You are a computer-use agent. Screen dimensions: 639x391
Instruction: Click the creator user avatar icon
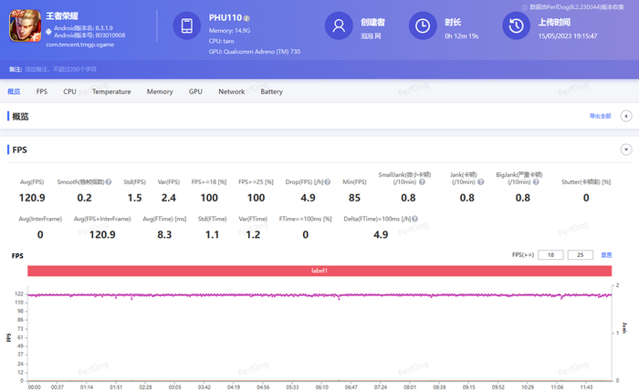[339, 27]
